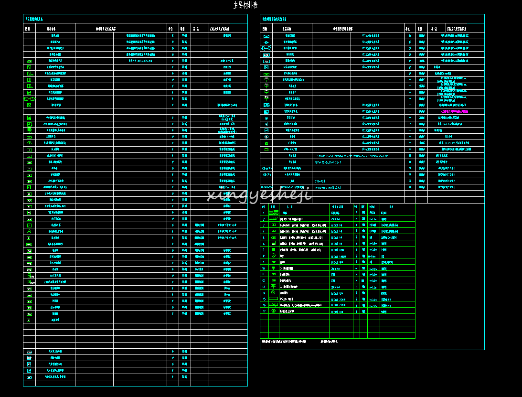522x397 pixels.
Task: Click the circle-with-slash symbol in green table row 8
Action: 274,256
